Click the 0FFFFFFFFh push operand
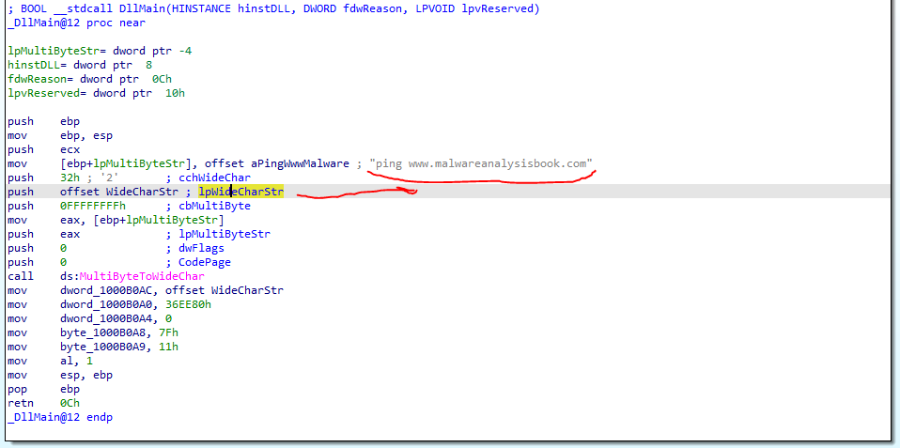Image resolution: width=900 pixels, height=448 pixels. tap(92, 206)
